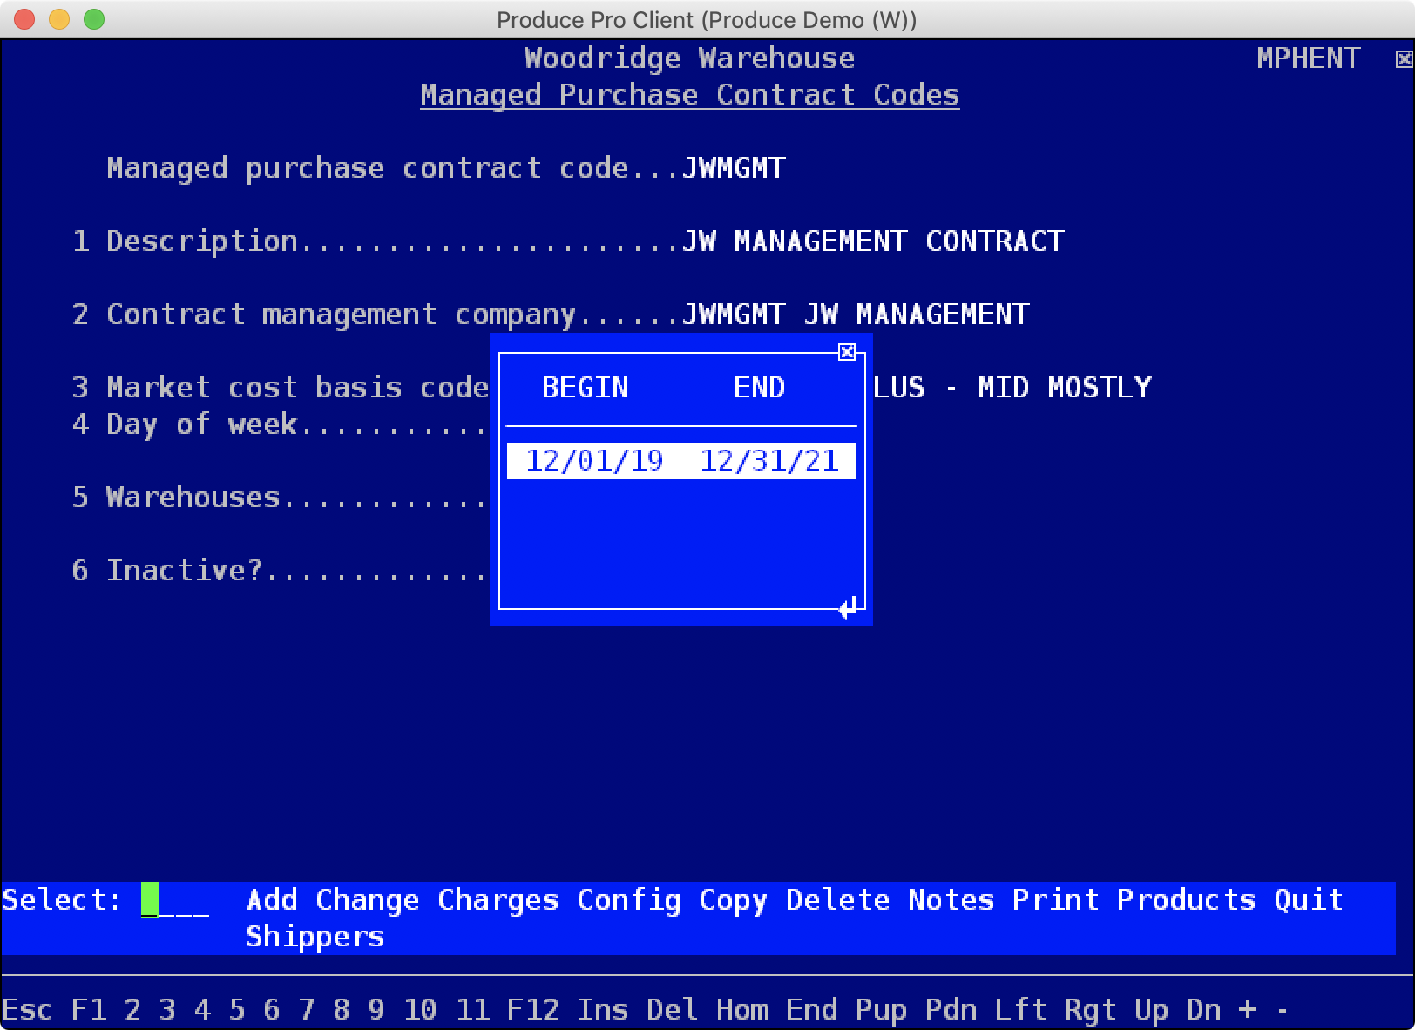Choose Change from the Select menu
Screen dimensions: 1415x1030
[x=367, y=900]
